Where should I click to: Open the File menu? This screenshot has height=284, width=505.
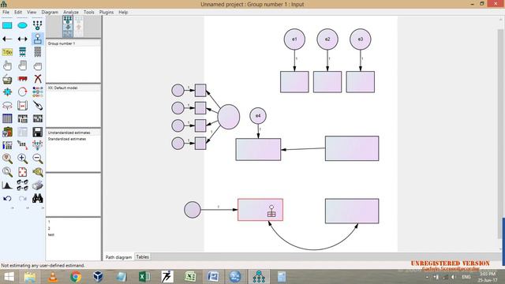(x=6, y=13)
